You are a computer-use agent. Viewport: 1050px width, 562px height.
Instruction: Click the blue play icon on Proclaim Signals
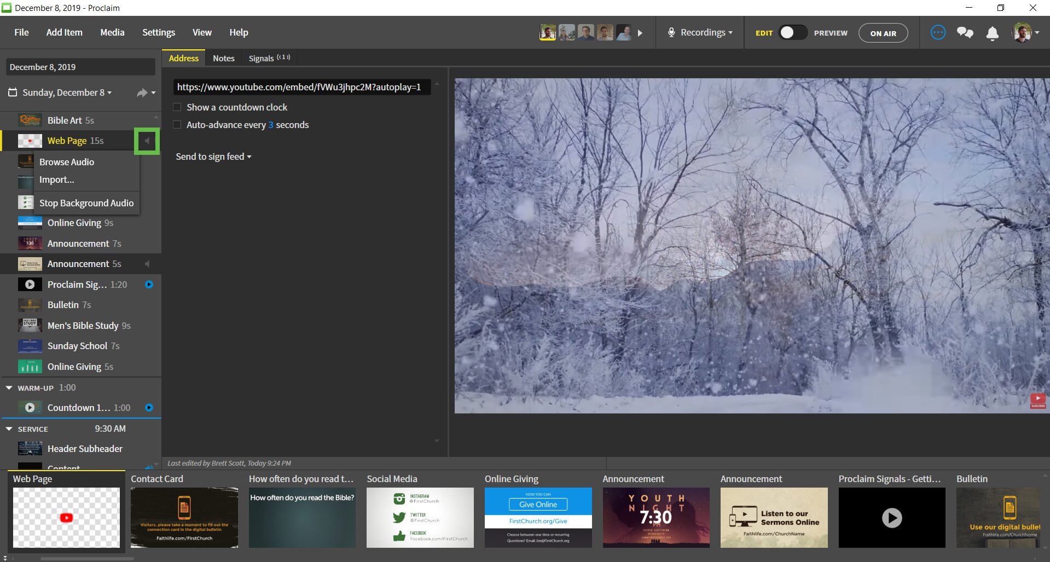coord(149,285)
